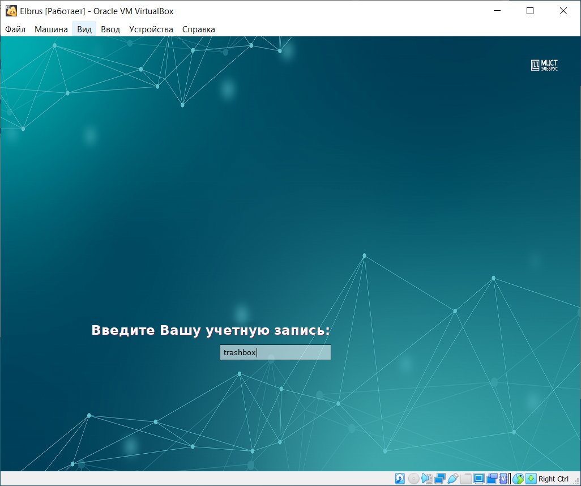Open the Машина menu
Viewport: 581px width, 486px height.
tap(51, 29)
